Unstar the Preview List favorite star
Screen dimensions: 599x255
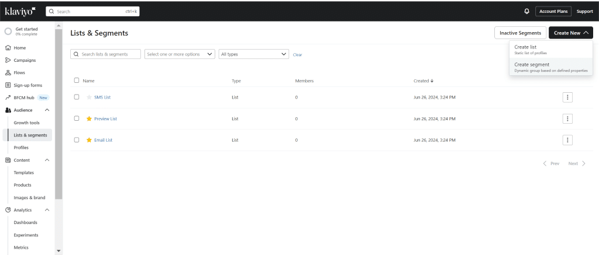coord(89,118)
